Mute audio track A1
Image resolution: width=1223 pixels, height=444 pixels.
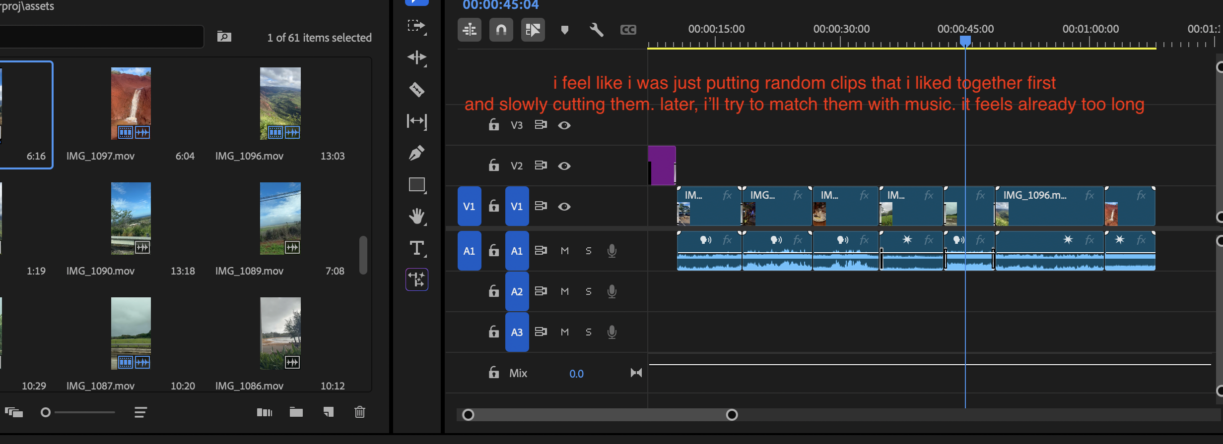pos(564,251)
